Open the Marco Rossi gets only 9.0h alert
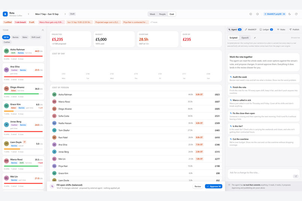302x201 pixels. (x=51, y=22)
